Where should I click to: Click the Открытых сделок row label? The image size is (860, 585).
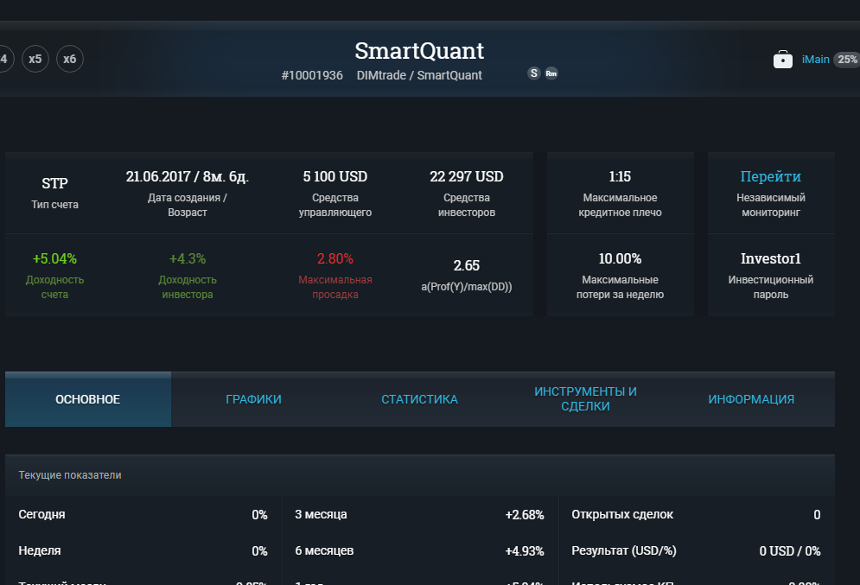point(622,514)
